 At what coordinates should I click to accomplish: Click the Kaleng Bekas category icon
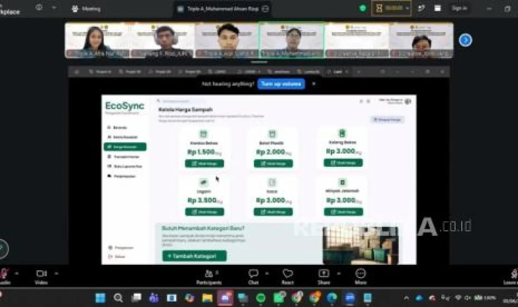342,133
